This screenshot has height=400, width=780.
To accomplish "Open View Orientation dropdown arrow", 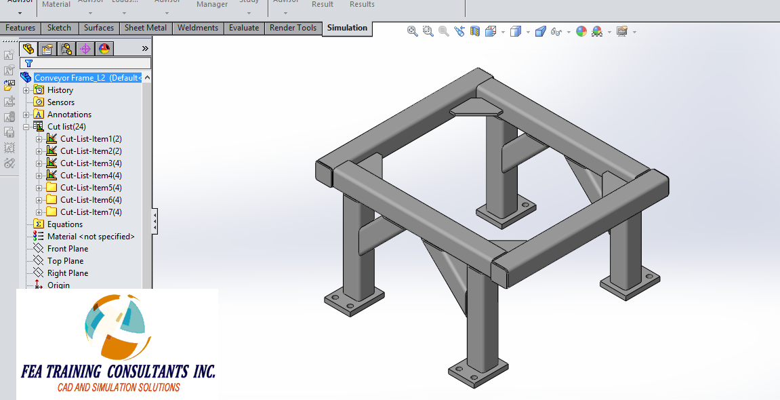I will 503,33.
